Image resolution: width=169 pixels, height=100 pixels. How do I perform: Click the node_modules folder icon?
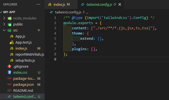pos(10,18)
